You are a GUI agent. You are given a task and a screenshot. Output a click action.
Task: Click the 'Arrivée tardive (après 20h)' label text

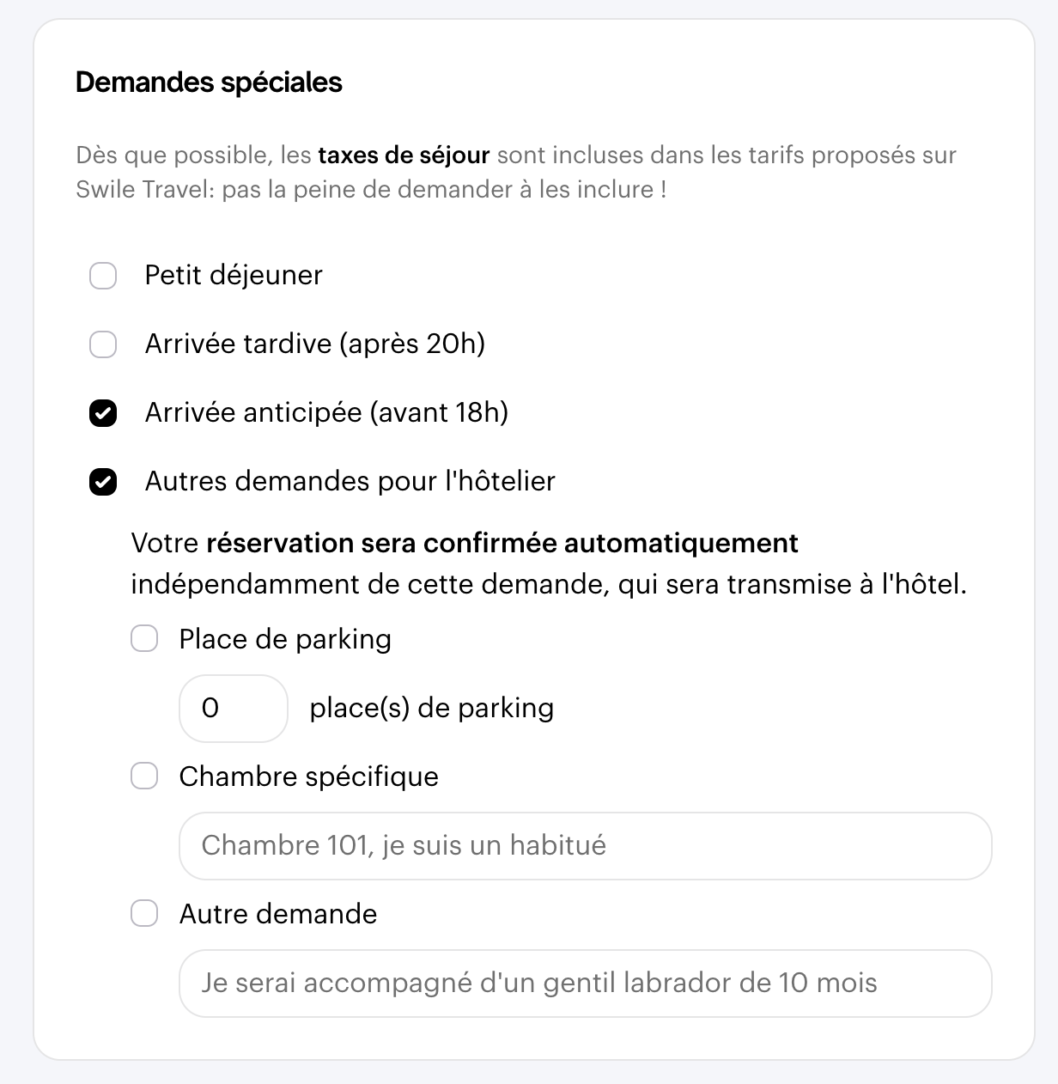click(315, 344)
